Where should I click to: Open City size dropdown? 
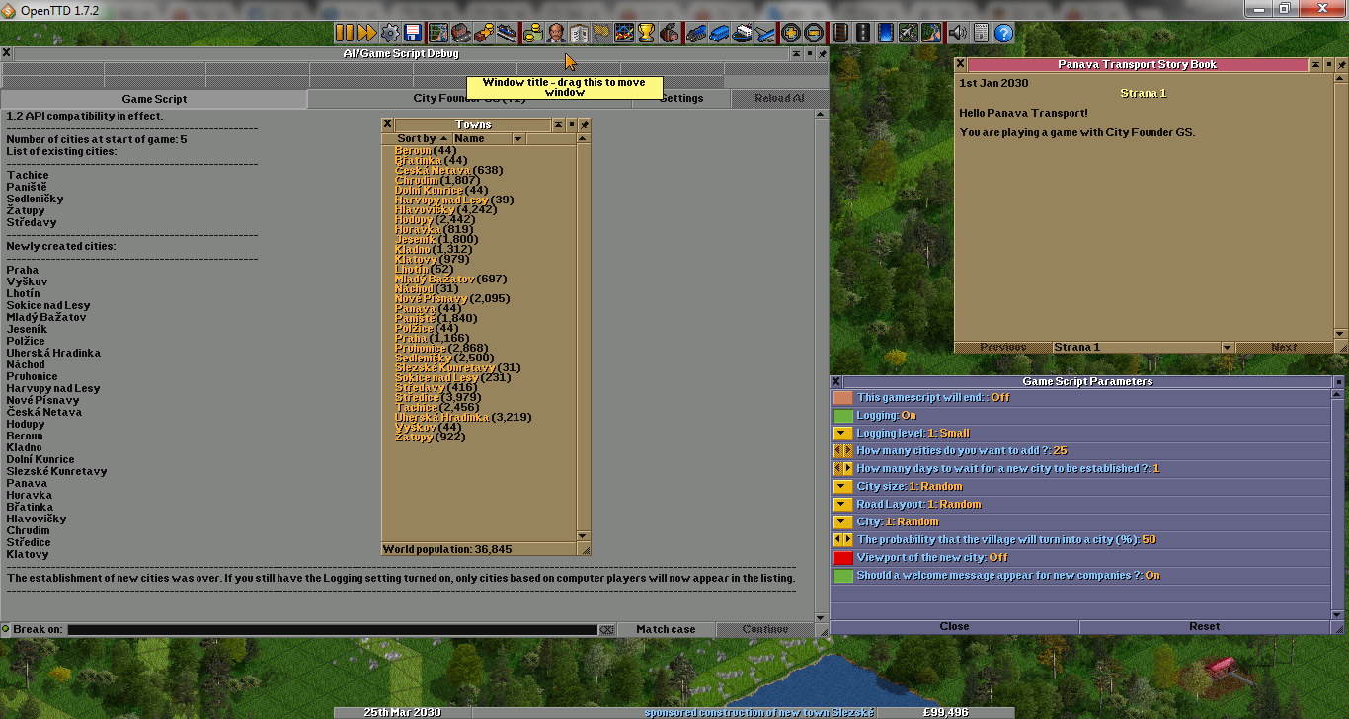coord(842,486)
